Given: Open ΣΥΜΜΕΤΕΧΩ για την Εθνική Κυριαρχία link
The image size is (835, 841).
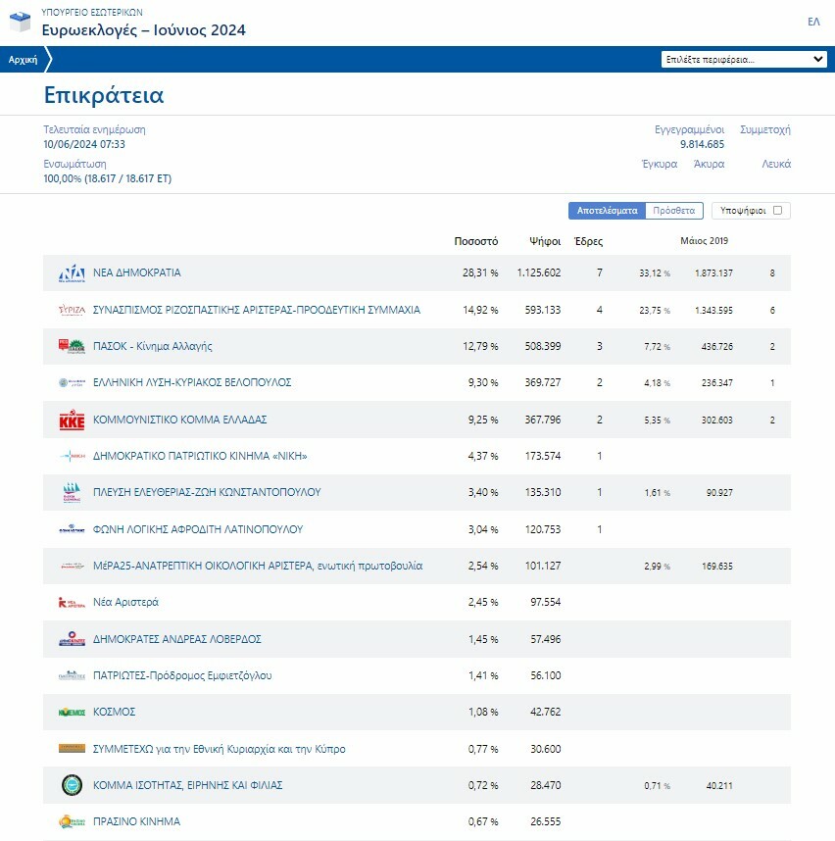Looking at the screenshot, I should (219, 749).
